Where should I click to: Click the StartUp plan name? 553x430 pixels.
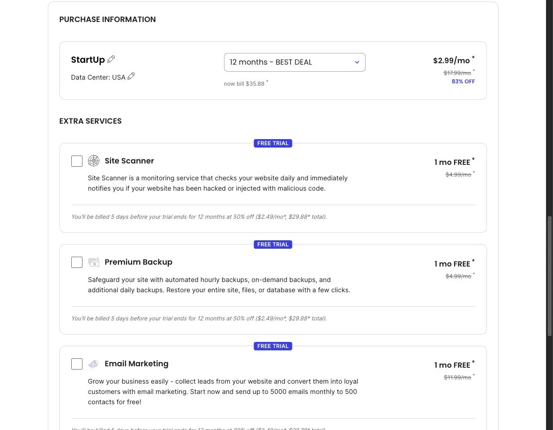88,60
